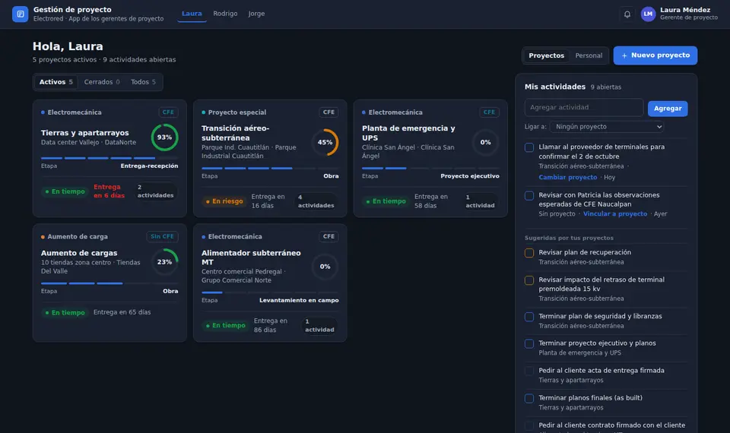Screen dimensions: 730x433
Task: Click the Agregar button
Action: [x=668, y=109]
